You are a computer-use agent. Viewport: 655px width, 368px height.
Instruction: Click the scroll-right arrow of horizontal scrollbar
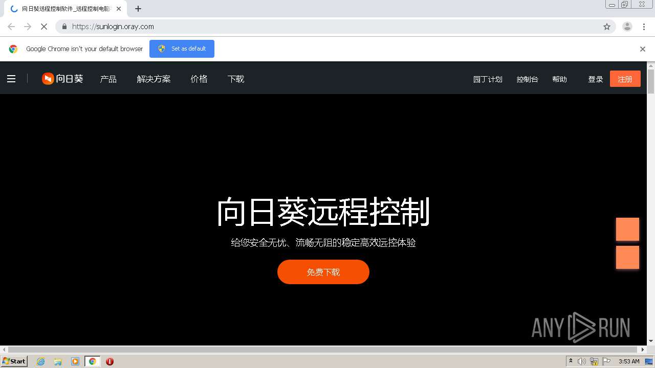point(643,350)
